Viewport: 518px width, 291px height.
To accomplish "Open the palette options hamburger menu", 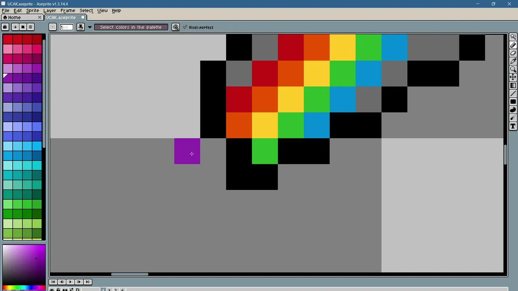I will pyautogui.click(x=30, y=27).
